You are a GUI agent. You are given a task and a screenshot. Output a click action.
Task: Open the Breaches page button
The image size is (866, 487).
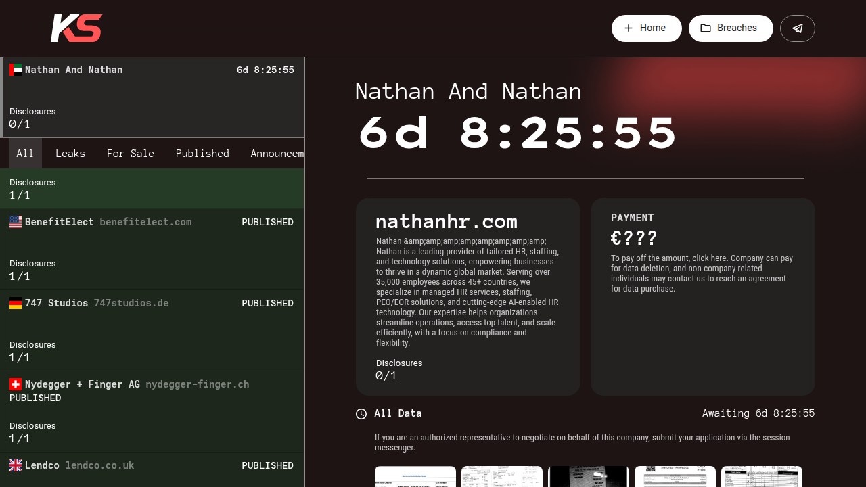coord(731,28)
